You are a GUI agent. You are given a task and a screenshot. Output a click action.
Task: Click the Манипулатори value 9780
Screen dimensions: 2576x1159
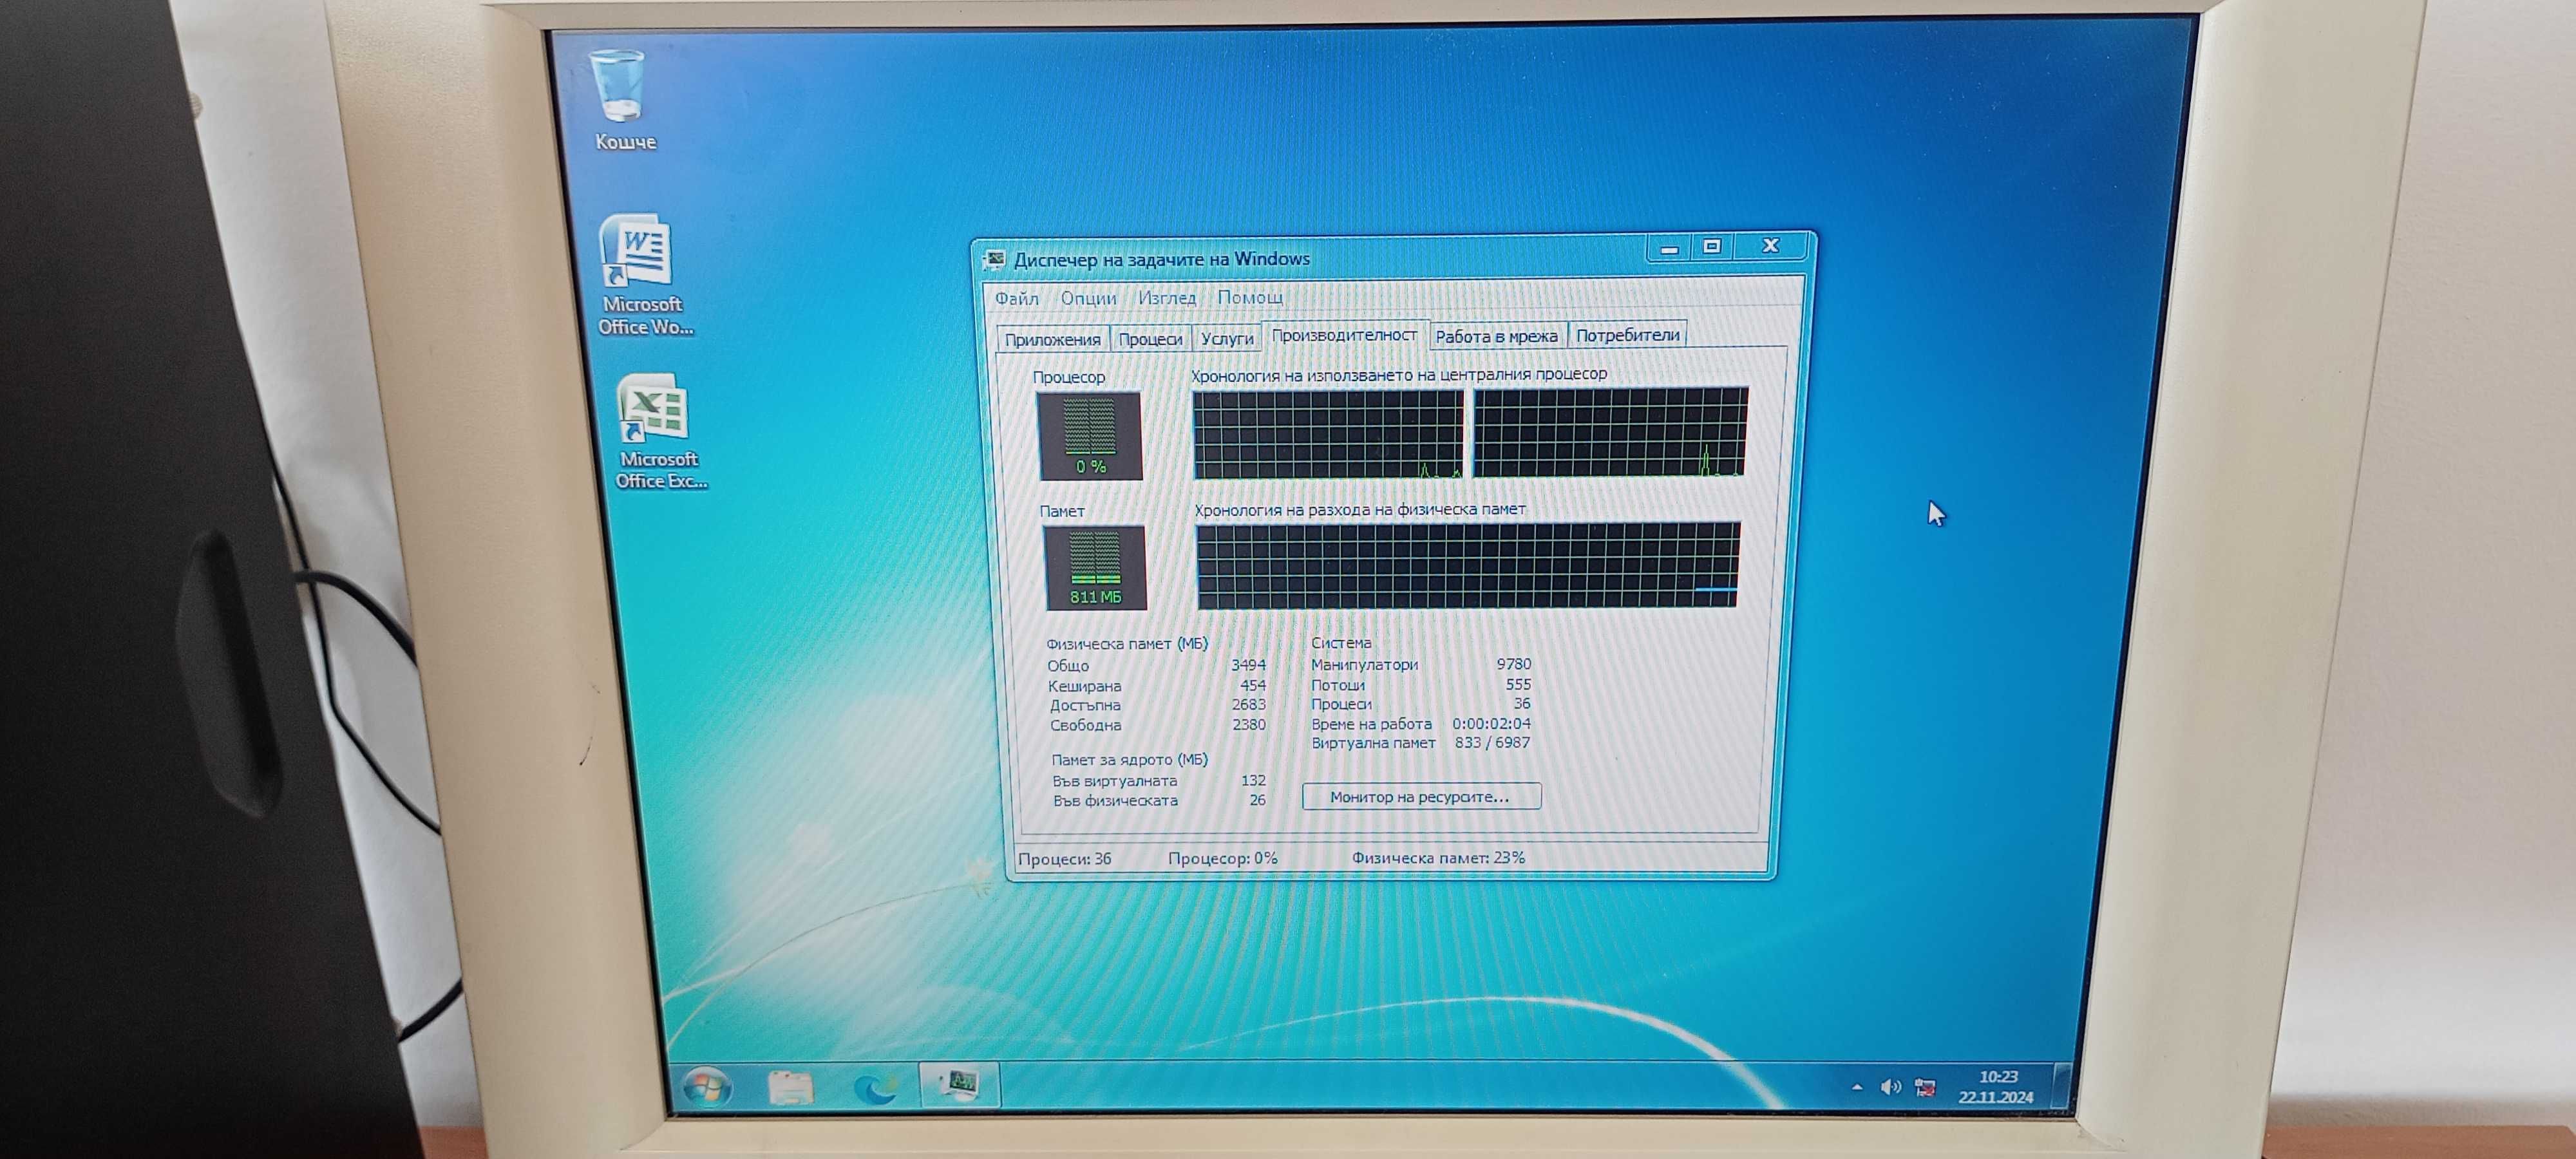pos(1513,664)
